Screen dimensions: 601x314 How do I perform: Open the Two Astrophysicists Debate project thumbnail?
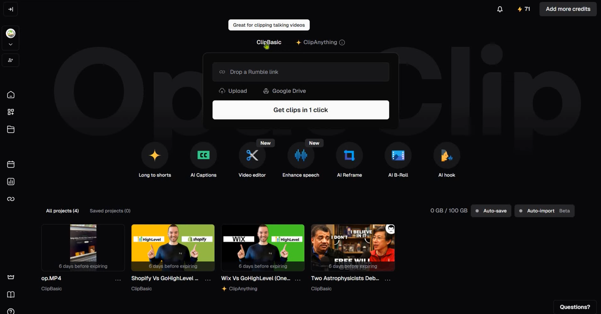(353, 248)
